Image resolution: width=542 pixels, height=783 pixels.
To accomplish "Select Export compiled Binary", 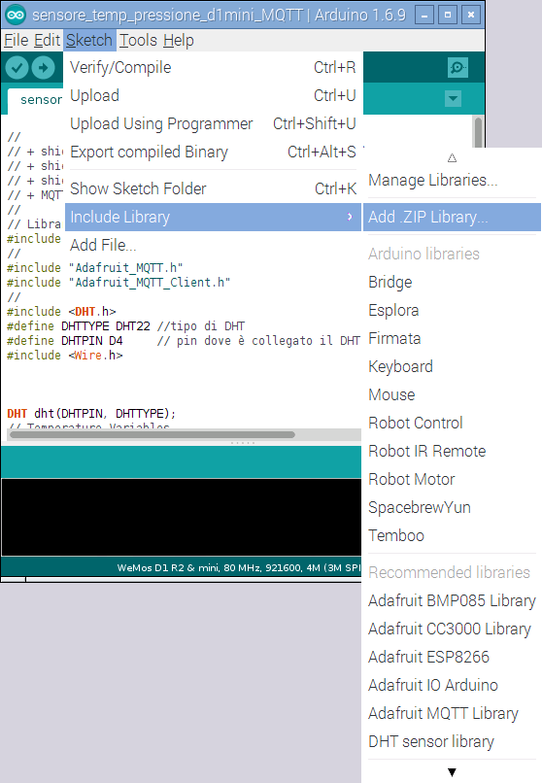I will [x=213, y=152].
